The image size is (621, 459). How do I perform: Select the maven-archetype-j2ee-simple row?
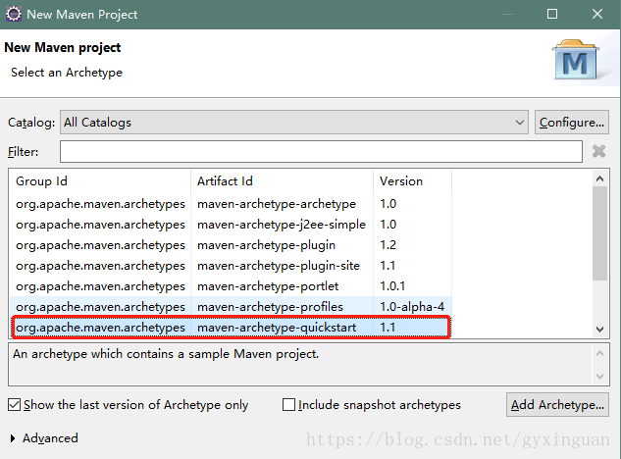click(x=231, y=225)
